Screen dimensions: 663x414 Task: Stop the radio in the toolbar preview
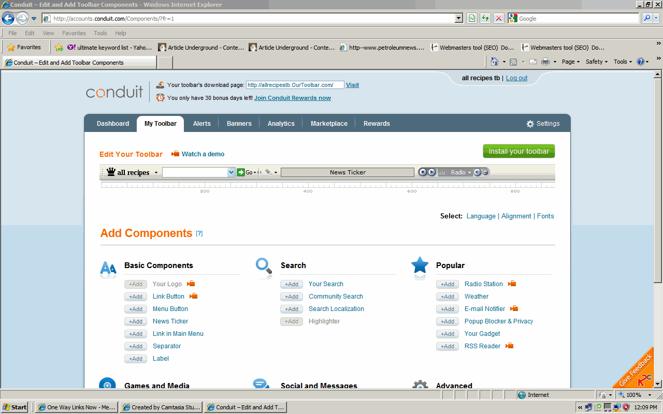[423, 172]
